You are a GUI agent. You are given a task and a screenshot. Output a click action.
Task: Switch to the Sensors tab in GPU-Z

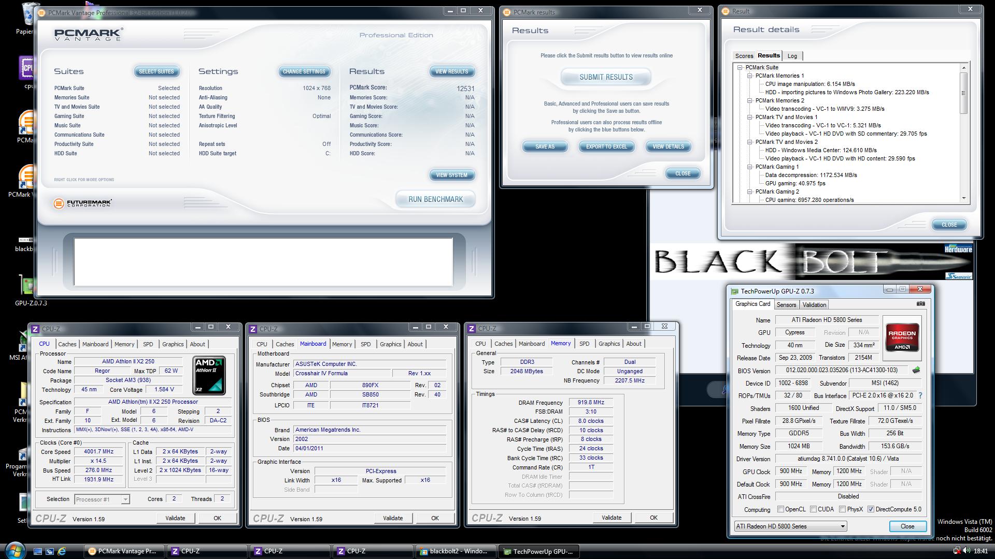[x=786, y=305]
